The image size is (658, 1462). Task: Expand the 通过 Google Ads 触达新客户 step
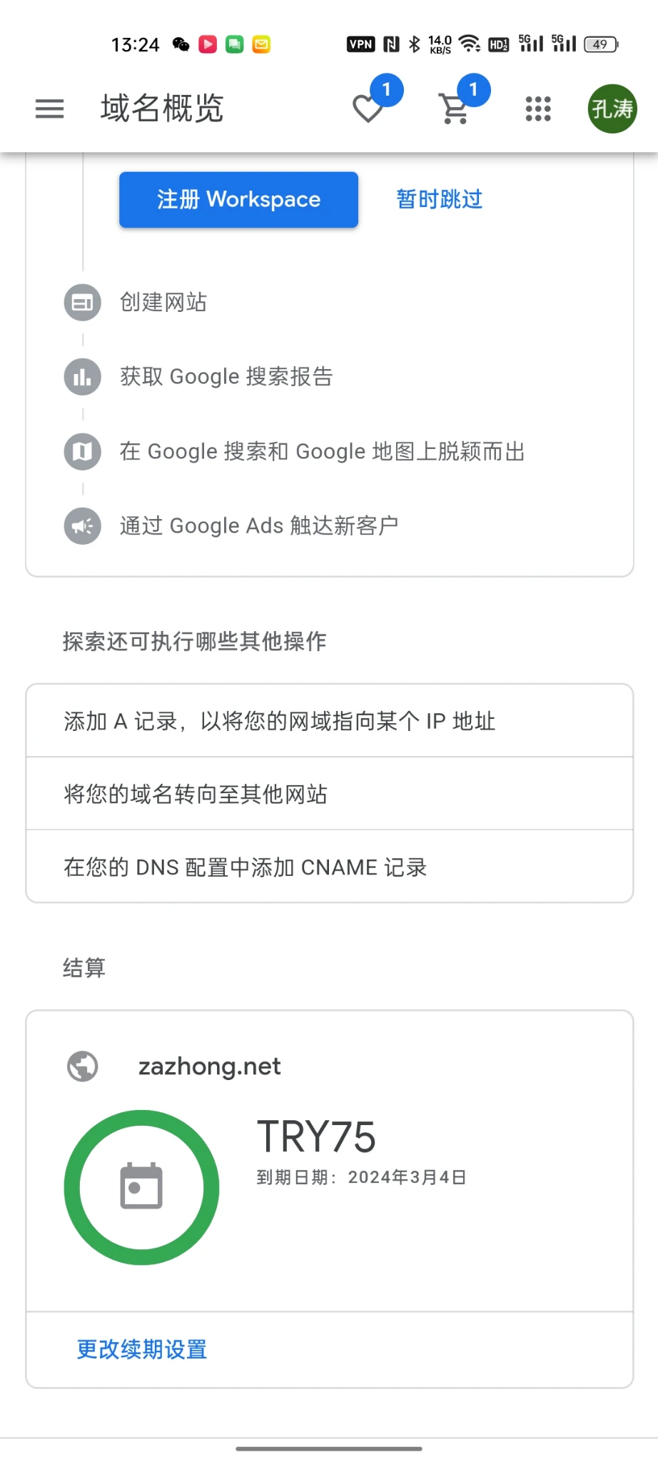pyautogui.click(x=259, y=526)
